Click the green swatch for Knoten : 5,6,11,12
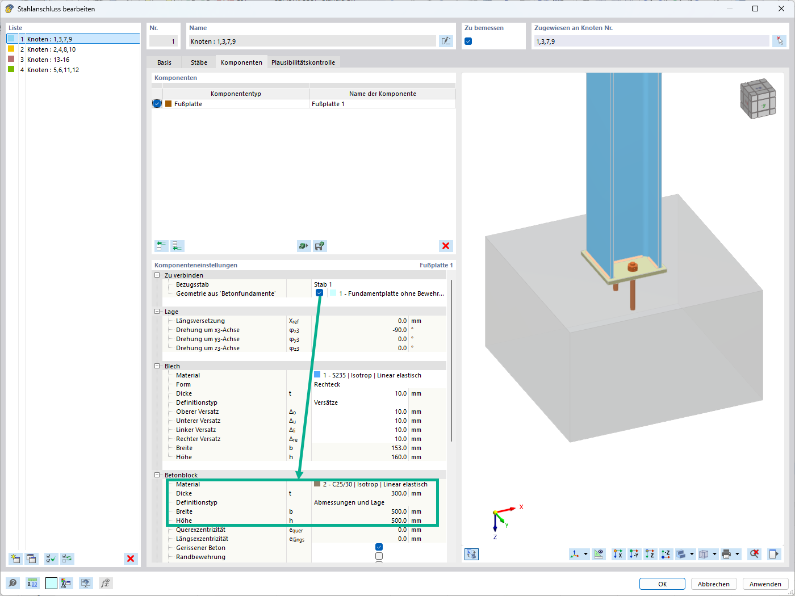 click(11, 69)
